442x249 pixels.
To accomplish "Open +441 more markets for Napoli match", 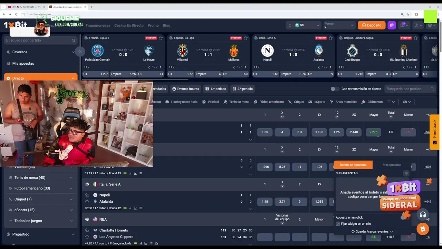I will pos(427,202).
